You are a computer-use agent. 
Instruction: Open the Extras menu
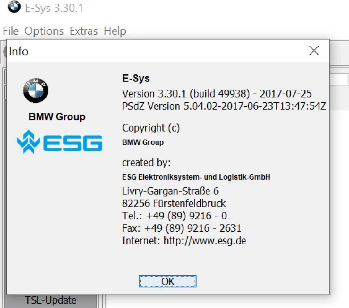tap(83, 31)
